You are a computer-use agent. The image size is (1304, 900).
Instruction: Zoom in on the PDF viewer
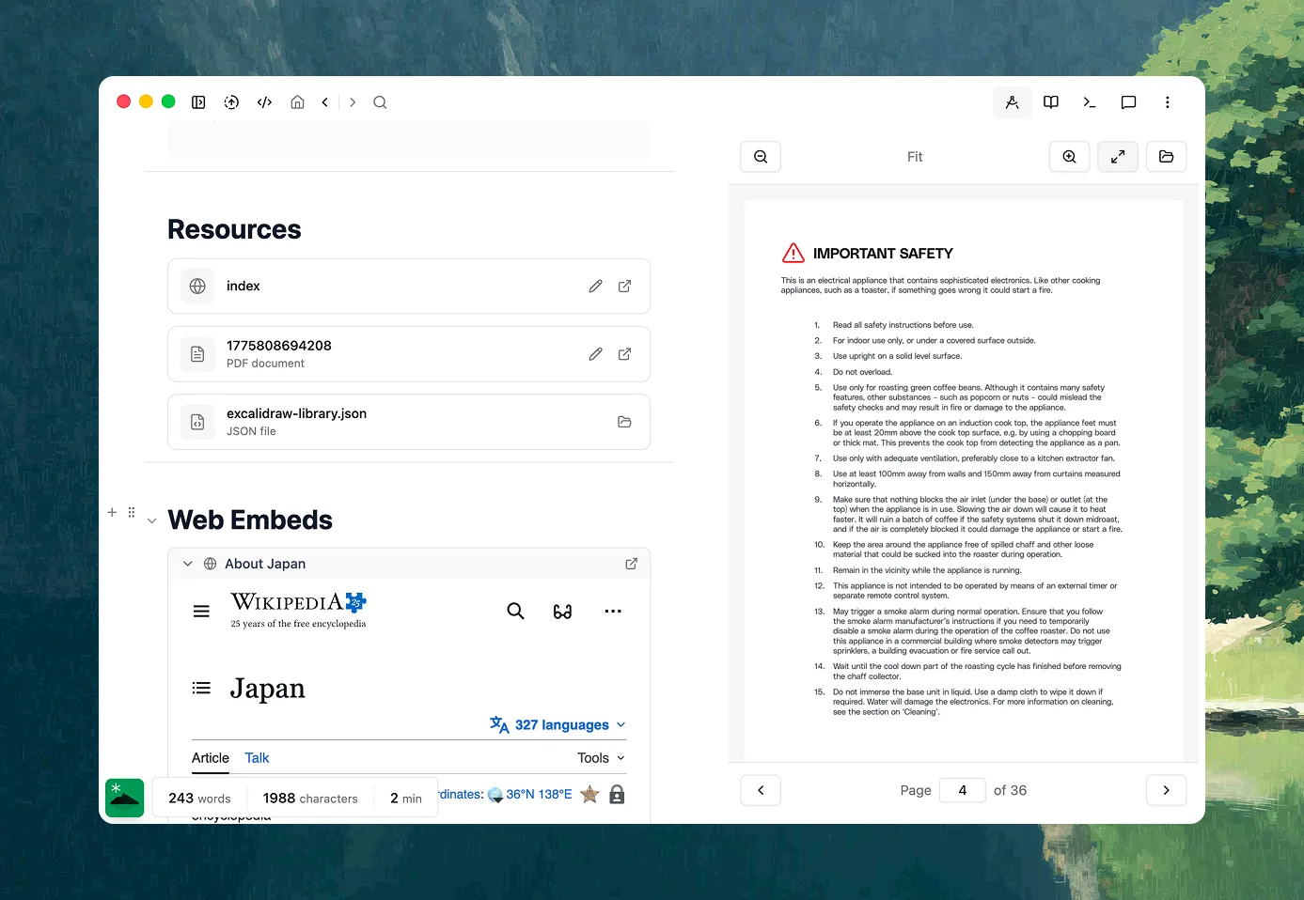pos(1070,157)
